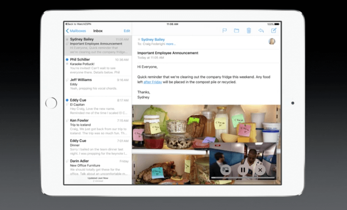
Task: Delete the message with the trash icon
Action: [x=249, y=30]
